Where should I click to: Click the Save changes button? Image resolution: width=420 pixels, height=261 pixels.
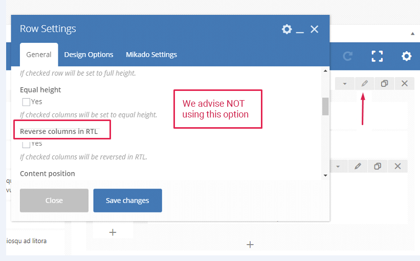[x=127, y=200]
